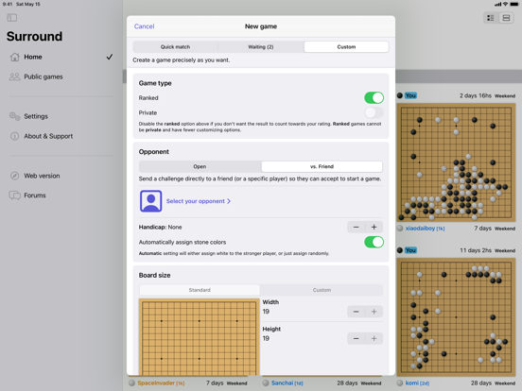Image resolution: width=522 pixels, height=391 pixels.
Task: Enable the Private switch
Action: [x=374, y=112]
